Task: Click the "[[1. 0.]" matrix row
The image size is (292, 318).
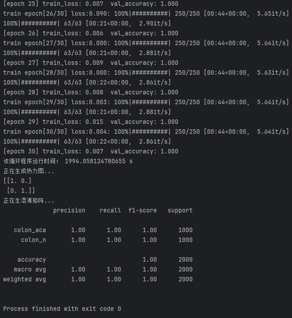Action: (x=17, y=181)
